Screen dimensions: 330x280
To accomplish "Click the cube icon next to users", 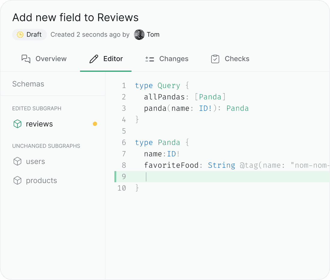I will tap(17, 161).
